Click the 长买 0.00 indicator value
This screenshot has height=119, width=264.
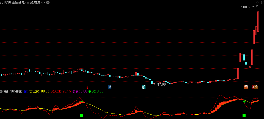[79, 91]
